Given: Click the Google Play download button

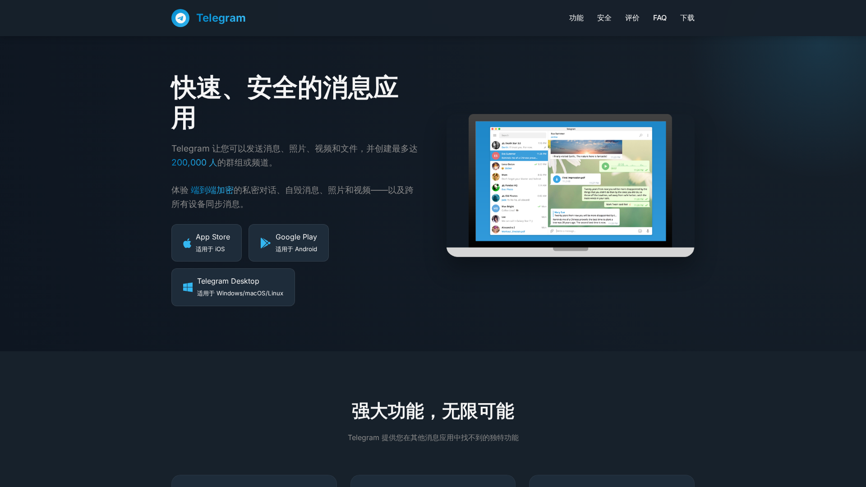Looking at the screenshot, I should coord(289,243).
